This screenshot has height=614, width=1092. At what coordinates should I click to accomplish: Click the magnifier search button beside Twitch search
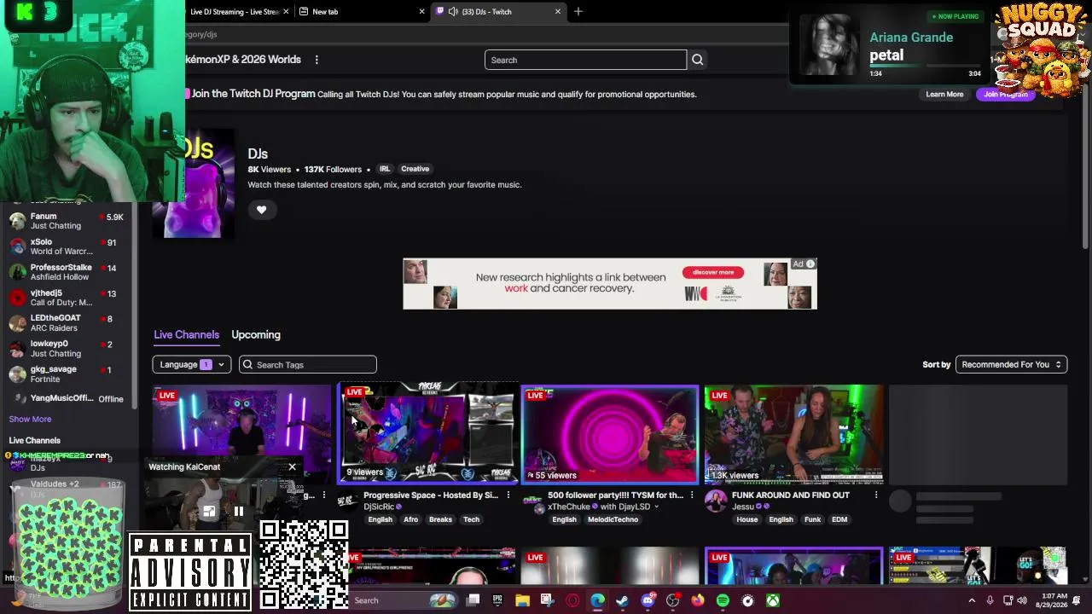pos(697,60)
